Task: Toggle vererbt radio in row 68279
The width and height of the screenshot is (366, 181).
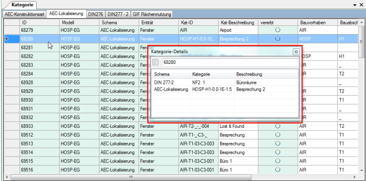Action: 278,30
